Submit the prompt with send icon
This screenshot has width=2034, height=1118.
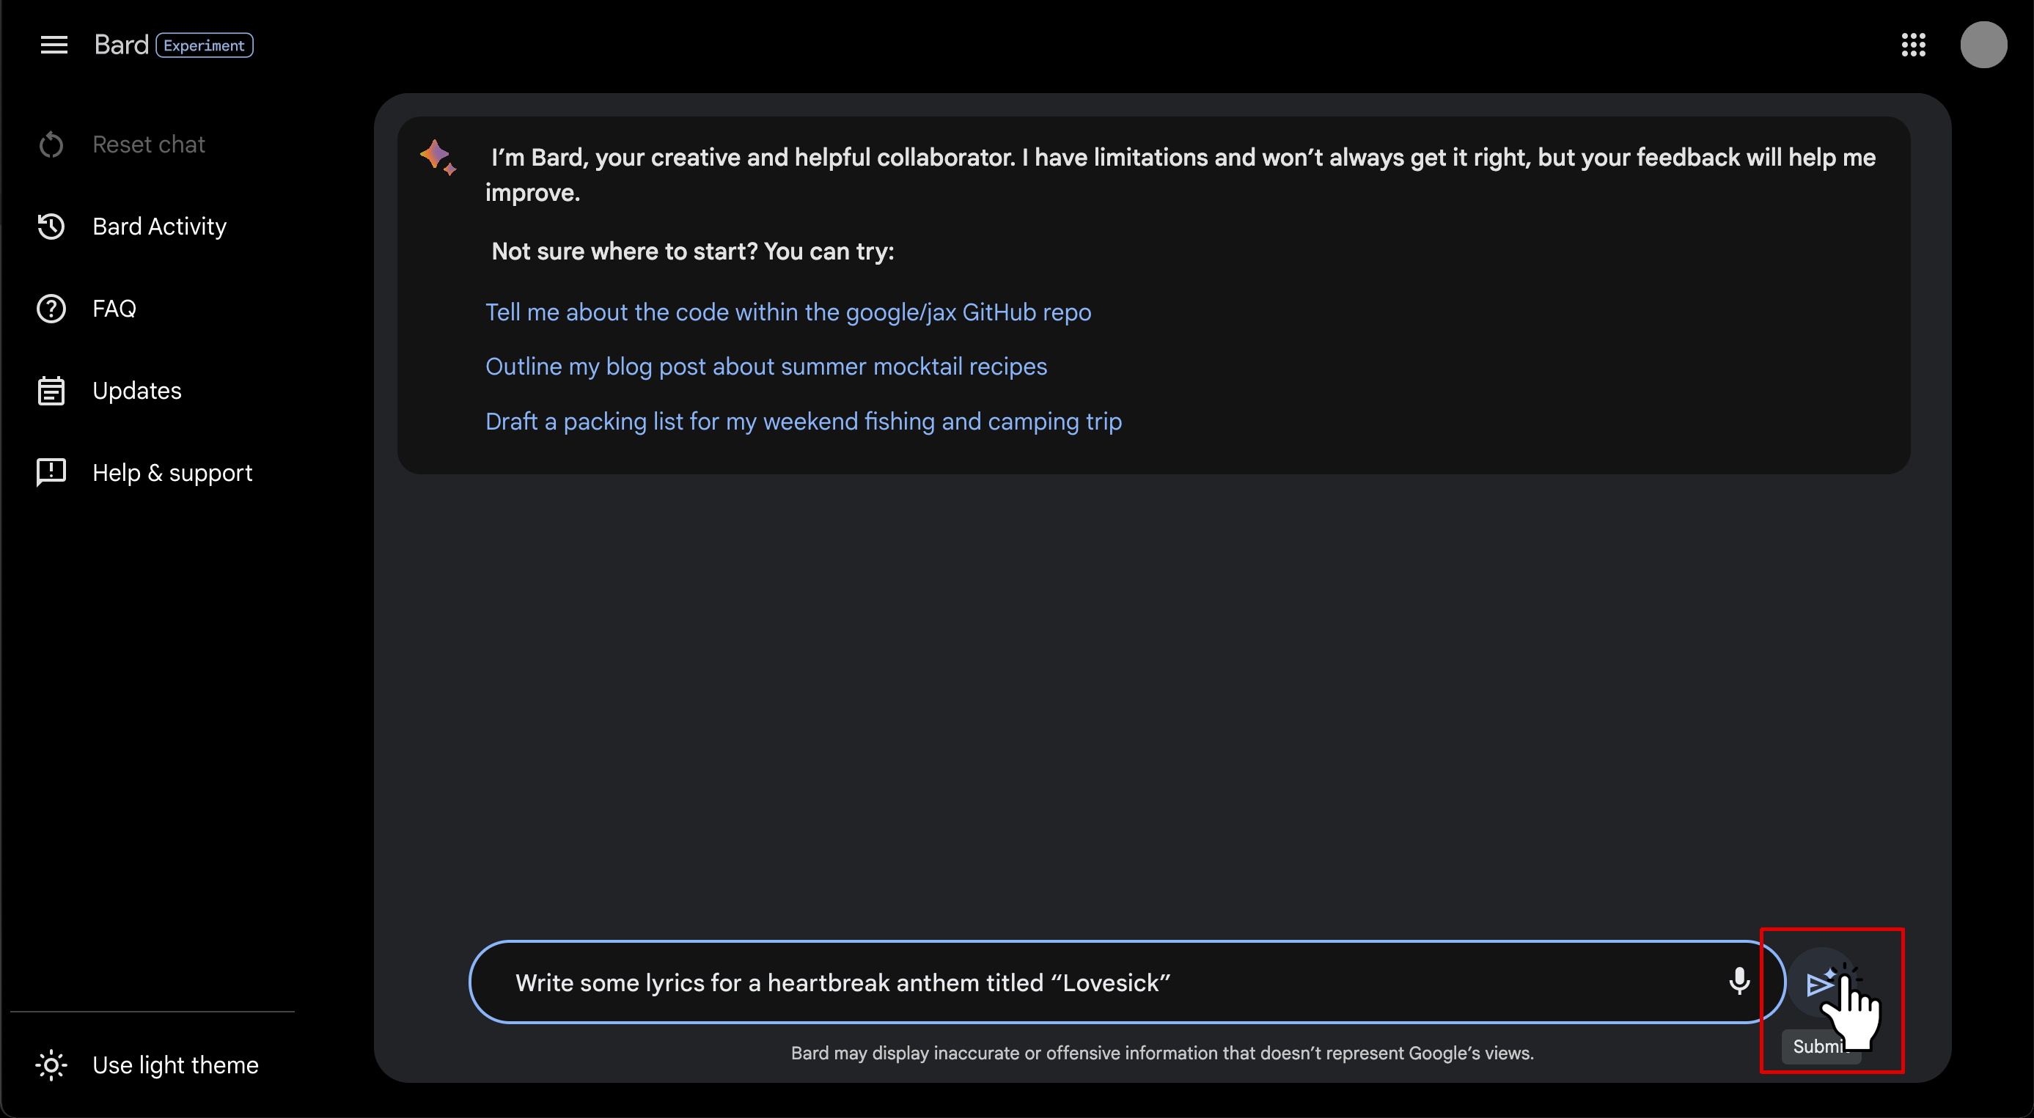[1821, 982]
